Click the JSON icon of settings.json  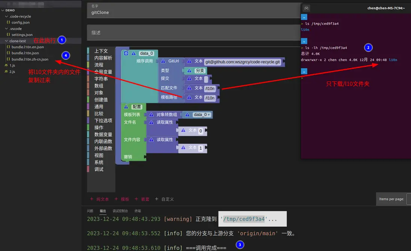pyautogui.click(x=8, y=34)
